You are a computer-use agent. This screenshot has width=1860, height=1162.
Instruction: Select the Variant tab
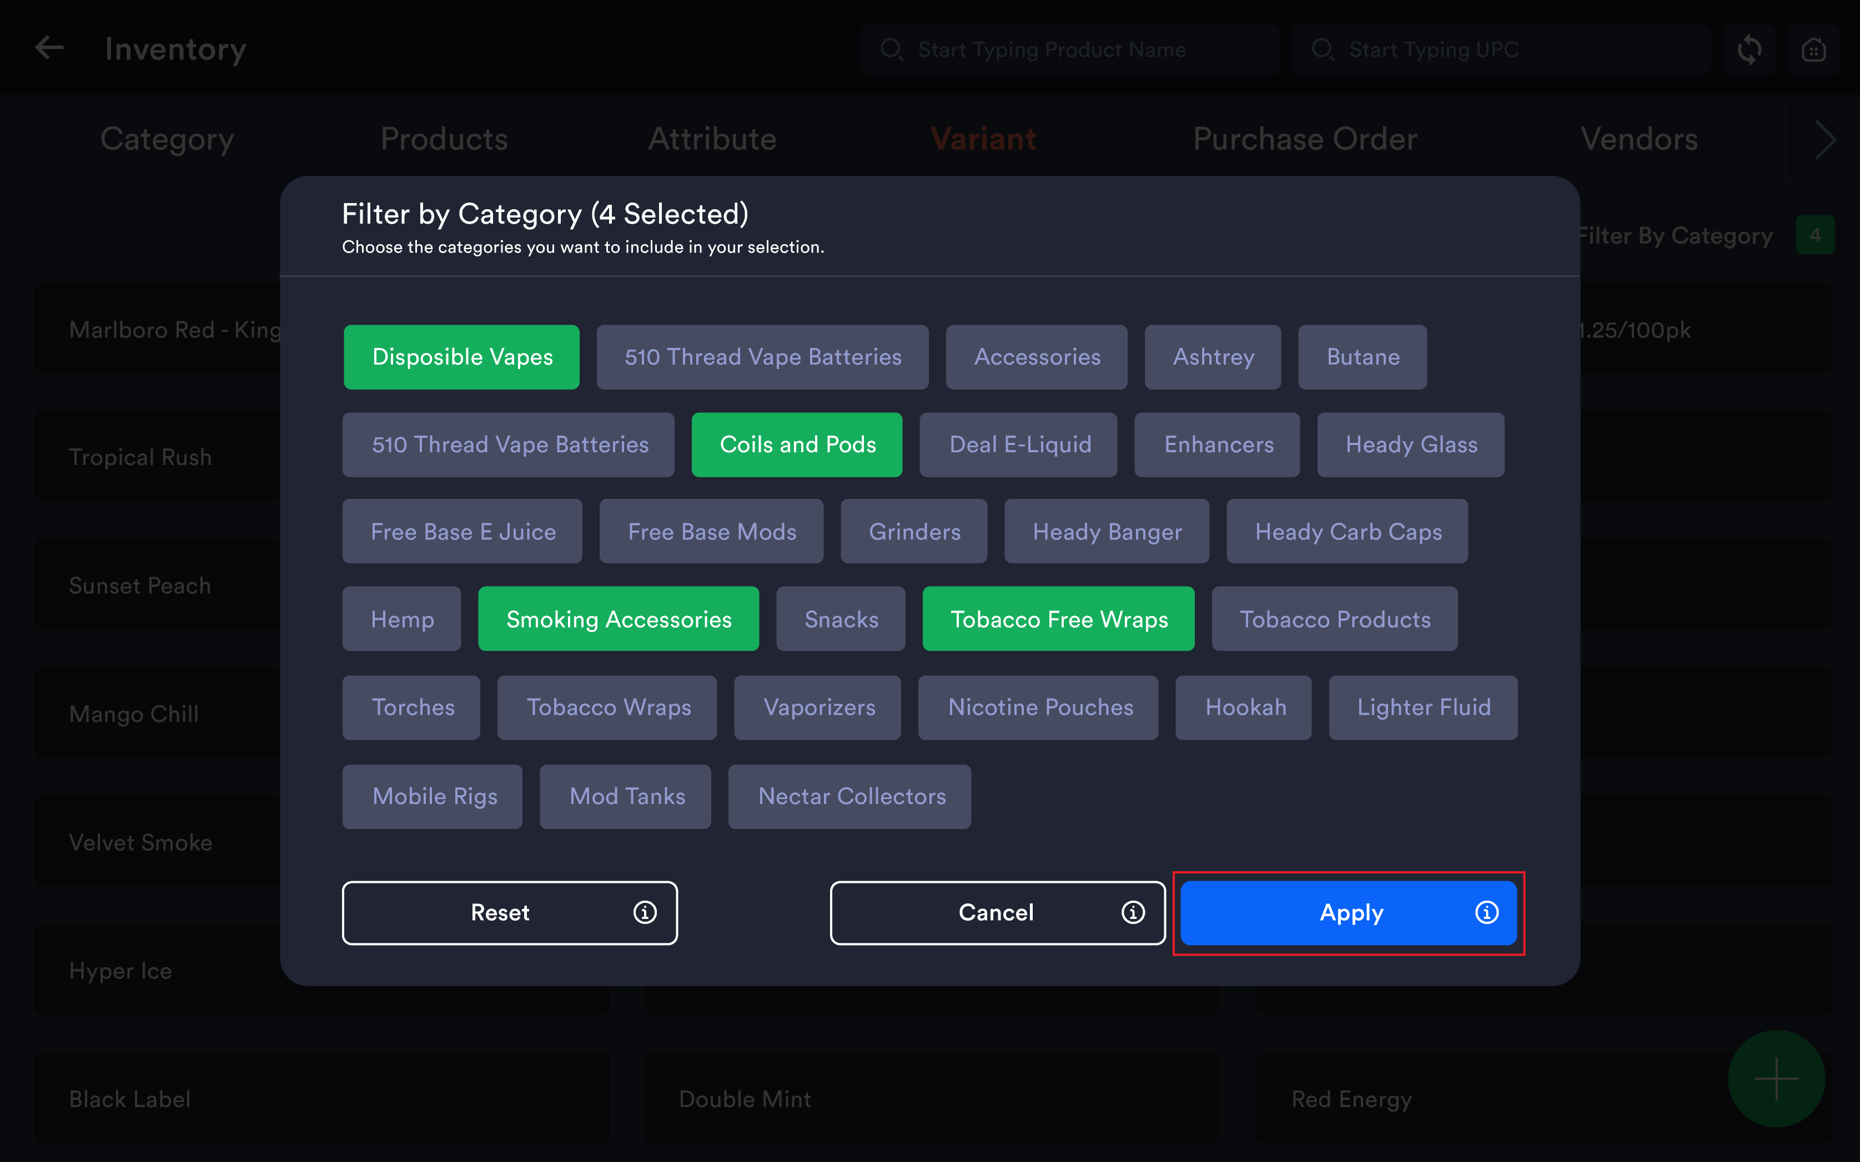[983, 139]
